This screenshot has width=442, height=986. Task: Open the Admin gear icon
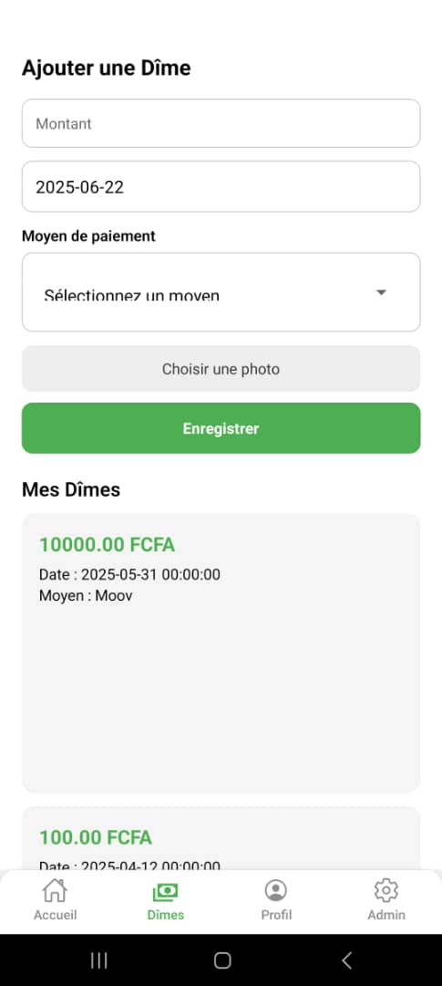click(386, 890)
